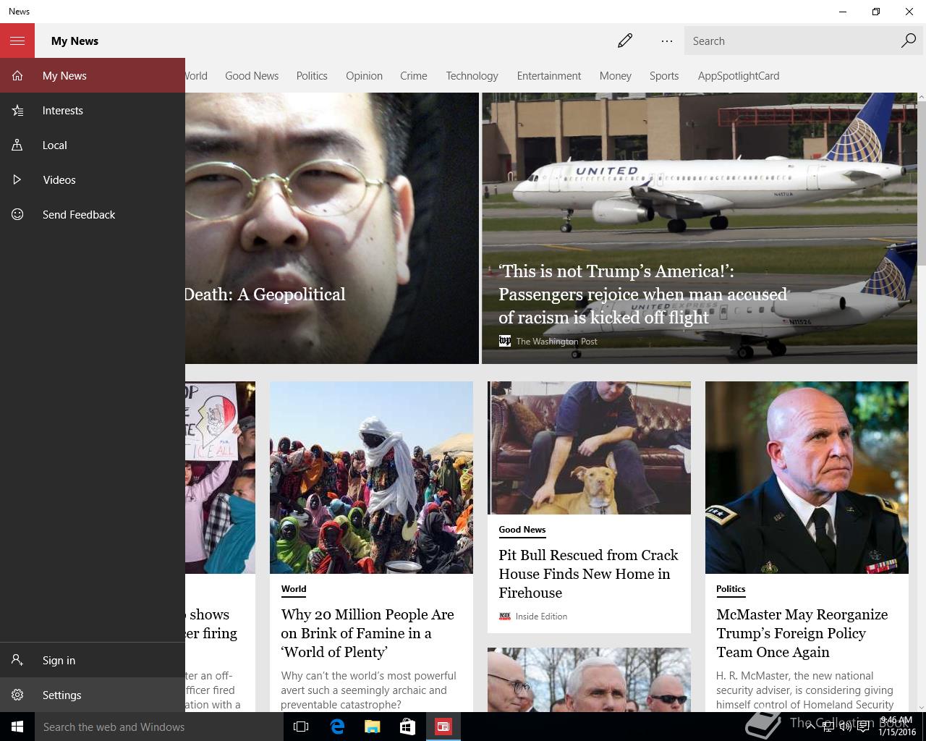The height and width of the screenshot is (741, 926).
Task: Switch to the Opinion tab
Action: click(364, 75)
